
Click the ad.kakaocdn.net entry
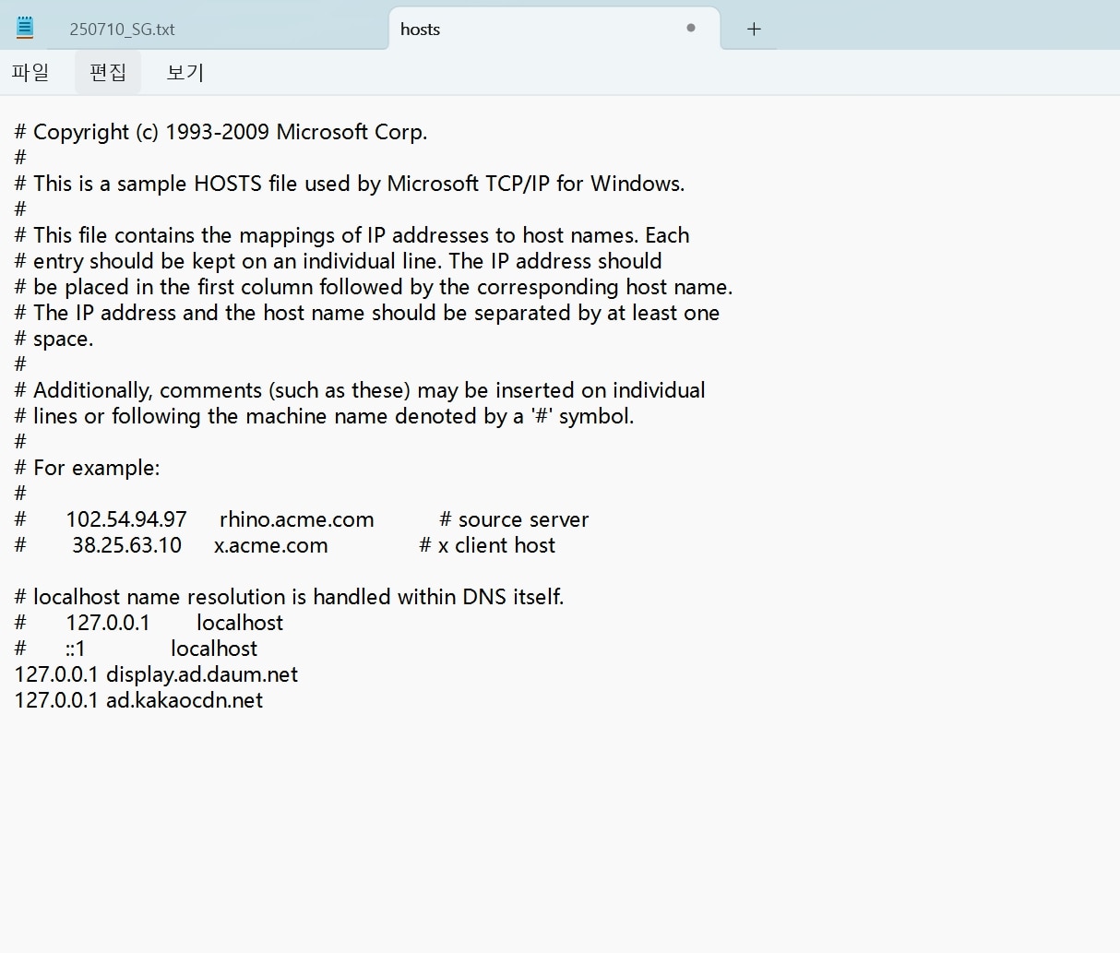point(139,700)
